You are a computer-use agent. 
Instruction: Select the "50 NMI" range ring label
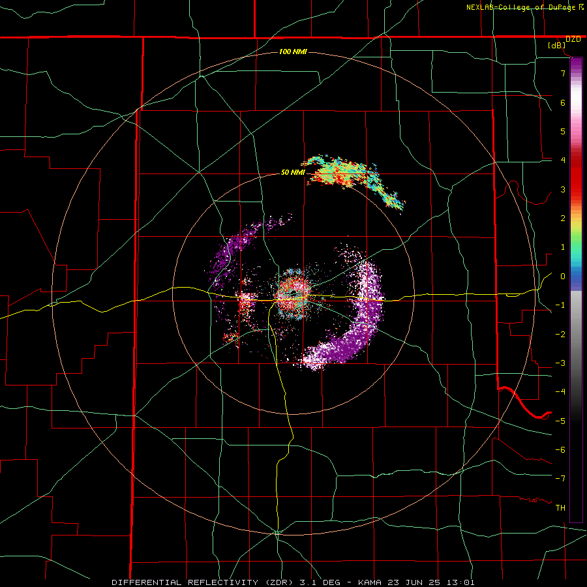[293, 172]
